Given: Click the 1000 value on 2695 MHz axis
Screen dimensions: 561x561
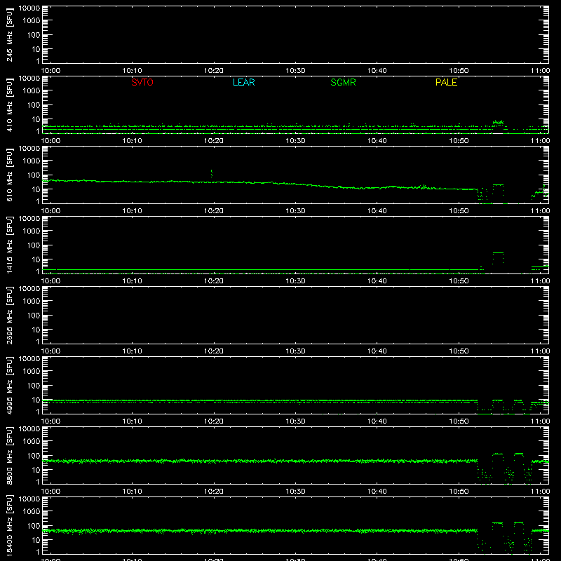Looking at the screenshot, I should pos(32,302).
